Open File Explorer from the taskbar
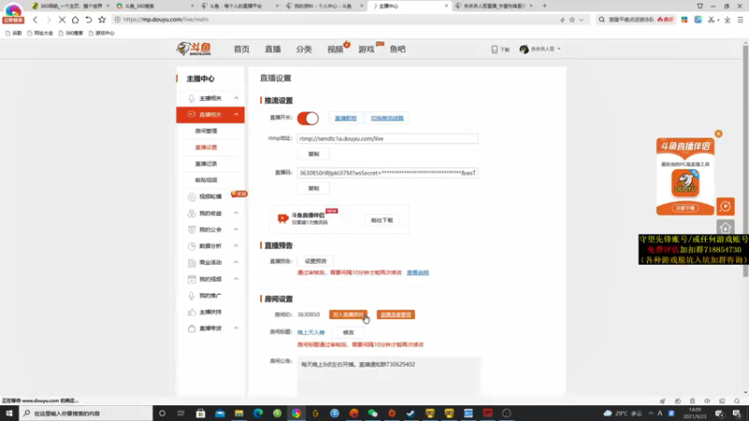 (x=239, y=414)
